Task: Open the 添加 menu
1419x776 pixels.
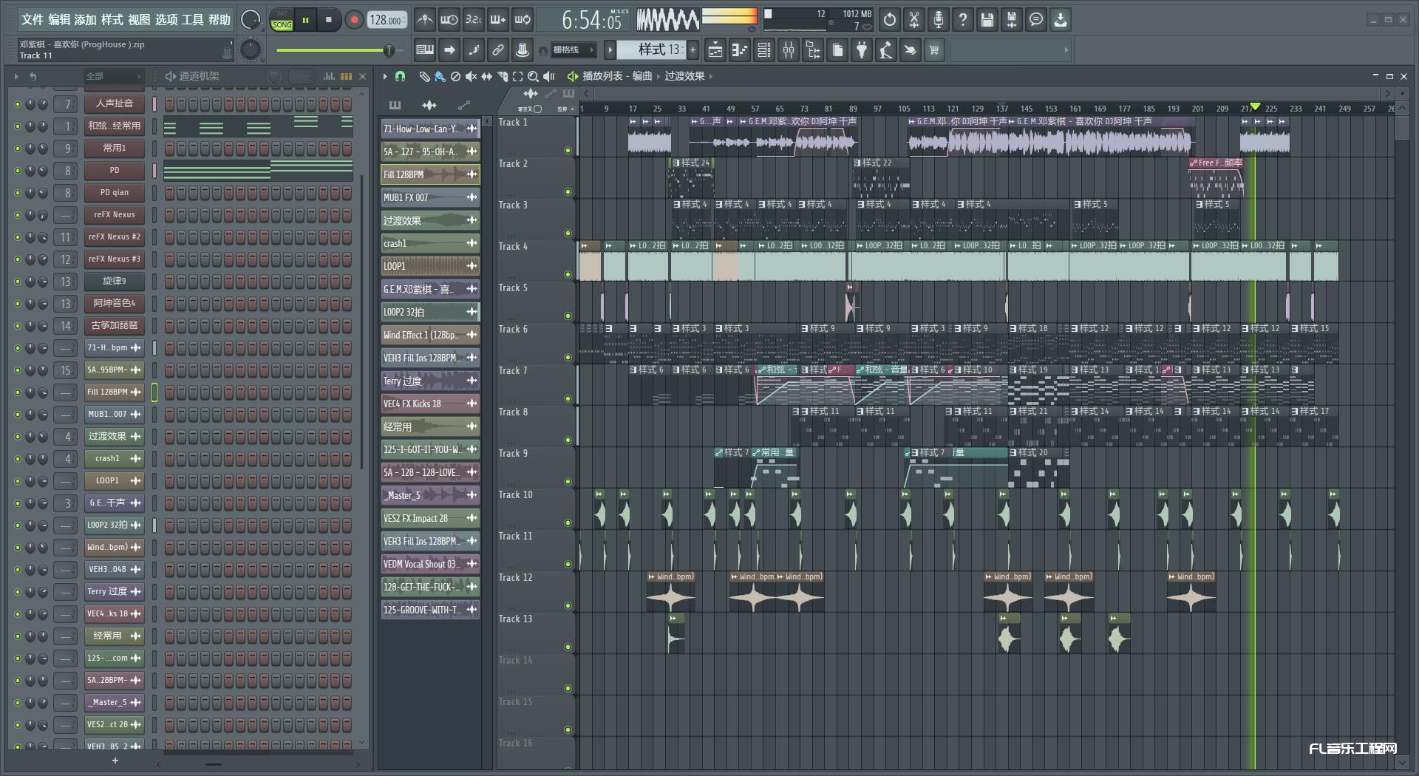Action: (86, 20)
